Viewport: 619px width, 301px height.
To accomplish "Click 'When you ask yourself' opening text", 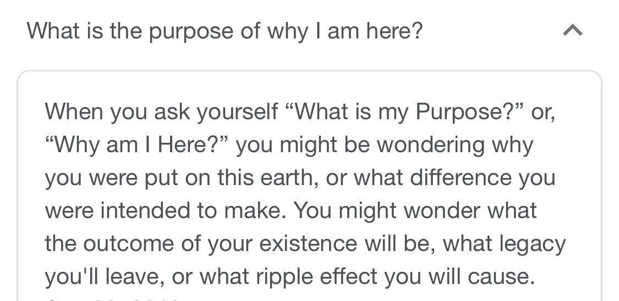I will coord(161,112).
